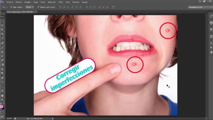Open the Ayuda menu
Screen dimensions: 213x120
pos(84,2)
